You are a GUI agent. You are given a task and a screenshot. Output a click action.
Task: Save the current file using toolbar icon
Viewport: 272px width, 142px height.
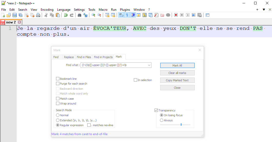pyautogui.click(x=15, y=15)
